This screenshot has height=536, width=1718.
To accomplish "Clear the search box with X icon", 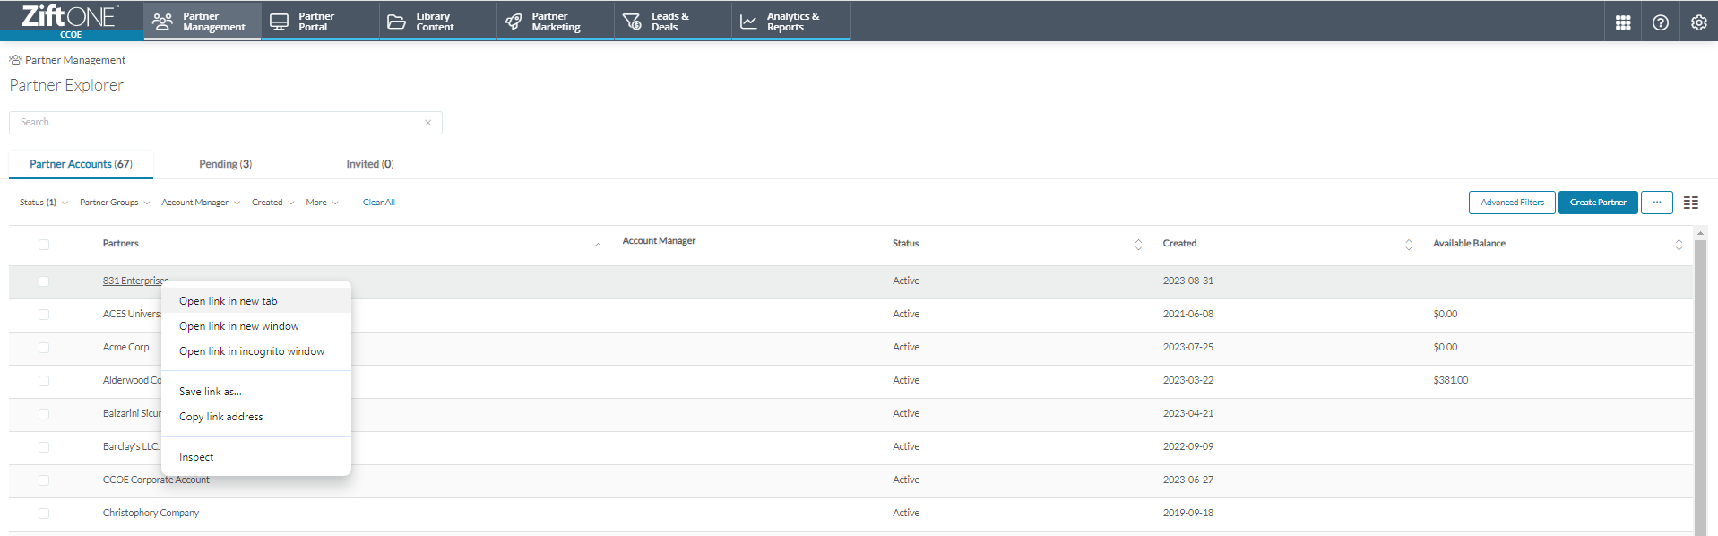I will pyautogui.click(x=428, y=123).
